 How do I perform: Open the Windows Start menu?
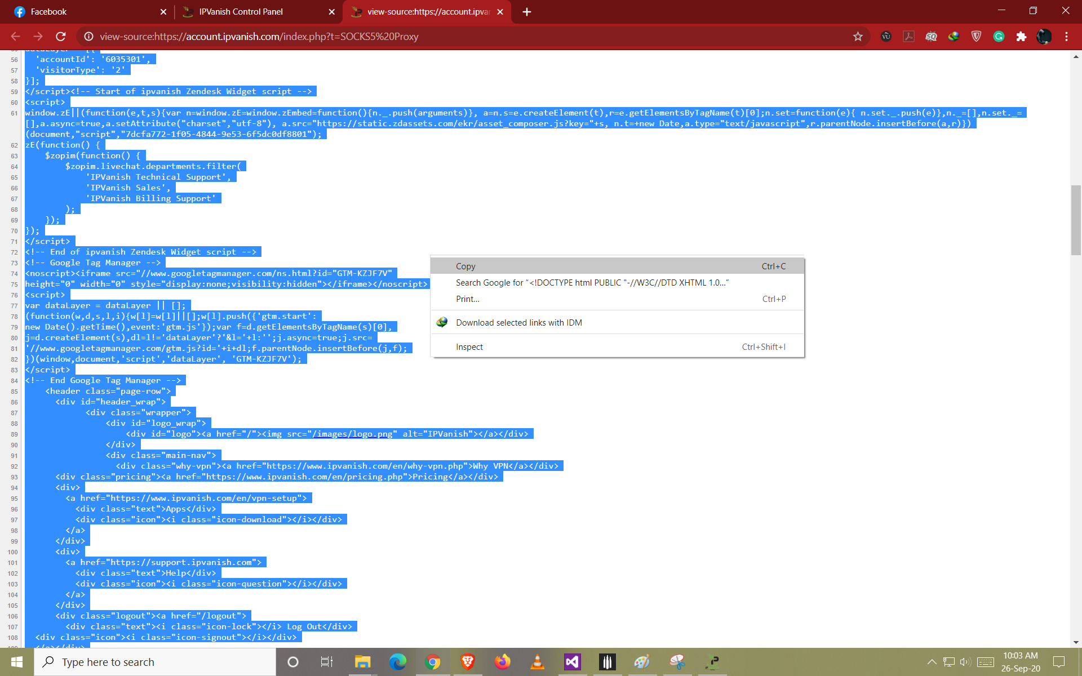click(x=17, y=662)
